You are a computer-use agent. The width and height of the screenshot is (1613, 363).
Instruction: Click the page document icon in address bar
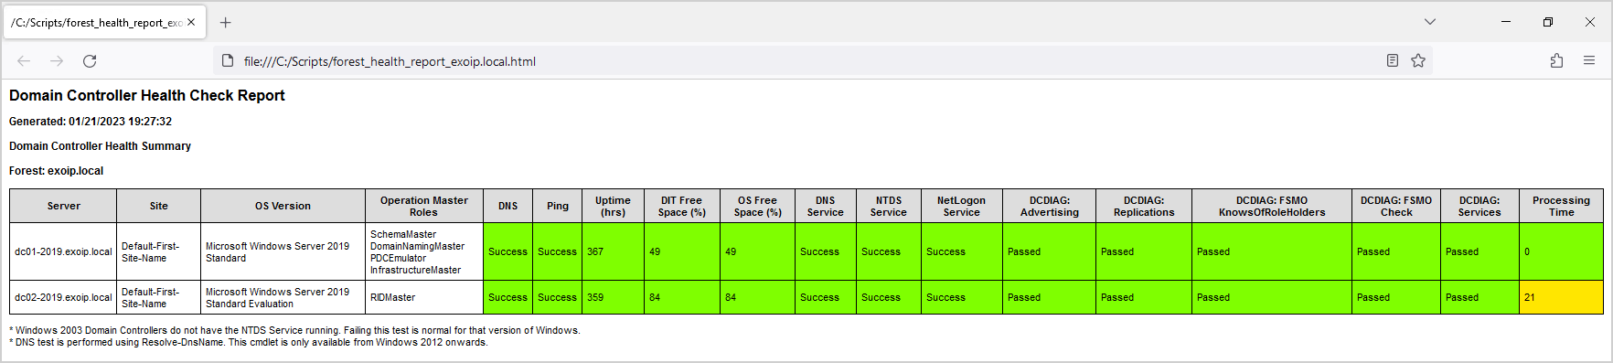[229, 61]
